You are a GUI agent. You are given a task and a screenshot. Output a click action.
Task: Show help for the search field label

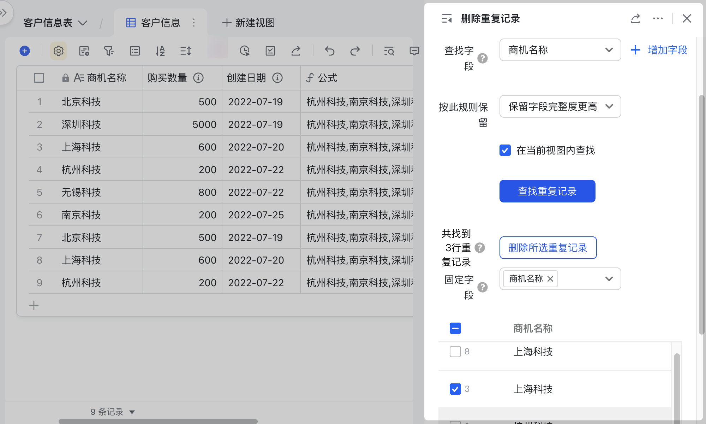point(483,58)
